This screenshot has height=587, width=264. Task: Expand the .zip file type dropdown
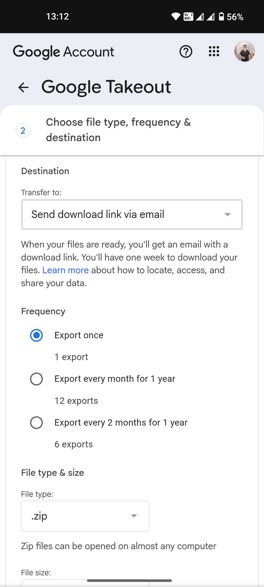tap(85, 516)
